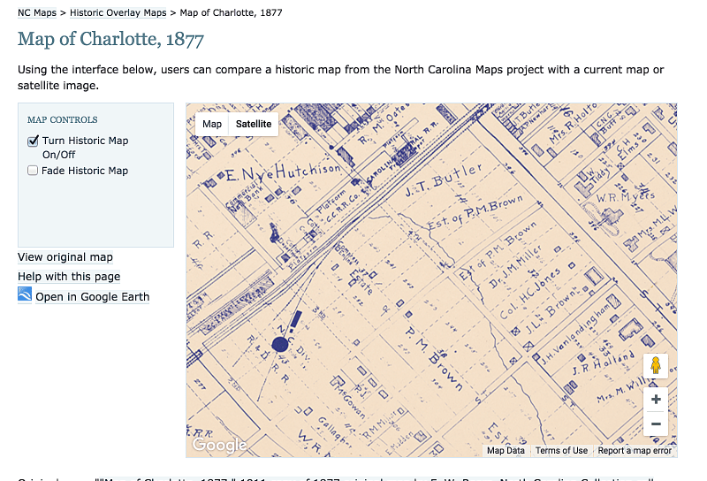This screenshot has width=707, height=481.
Task: Click the large blue dot on map
Action: 280,345
